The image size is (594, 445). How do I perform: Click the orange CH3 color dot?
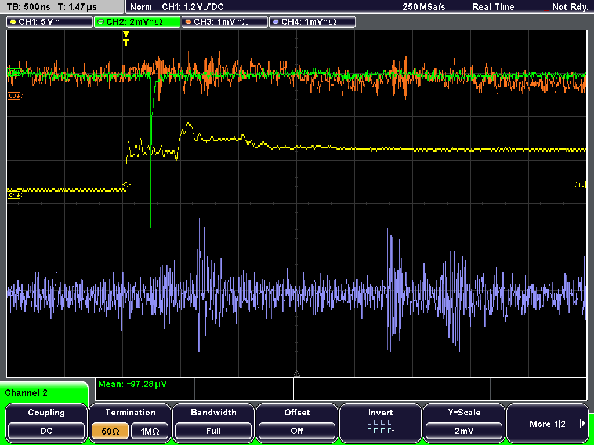pyautogui.click(x=188, y=22)
